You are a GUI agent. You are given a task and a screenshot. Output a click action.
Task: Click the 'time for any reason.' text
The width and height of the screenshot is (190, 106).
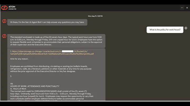click(x=19, y=59)
